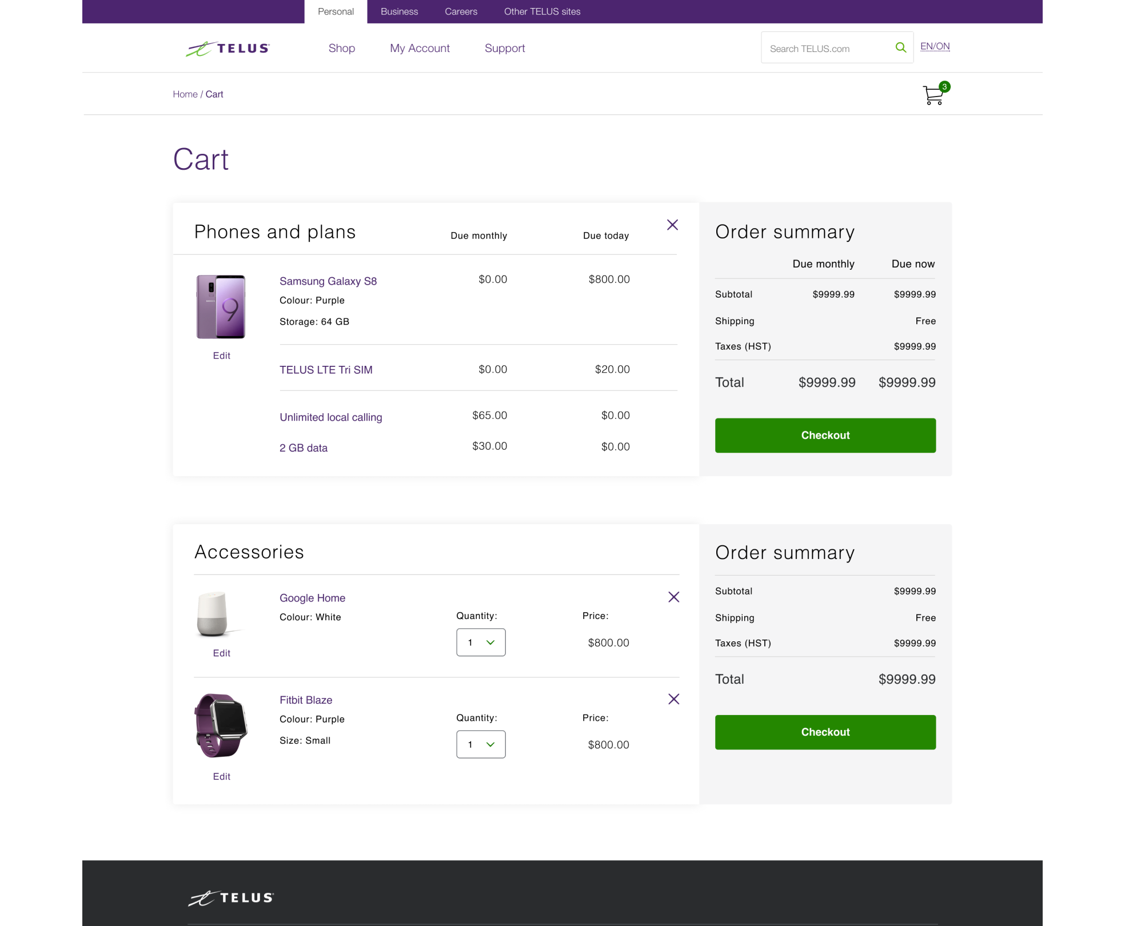Screen dimensions: 1125x926
Task: Click the TELUS logo in header
Action: (228, 49)
